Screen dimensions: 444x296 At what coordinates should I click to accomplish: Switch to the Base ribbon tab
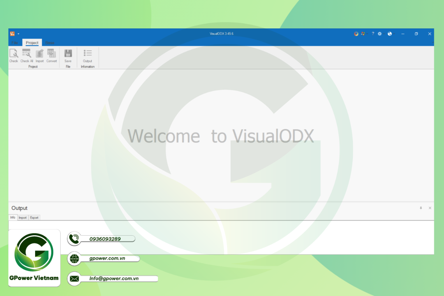pos(50,43)
